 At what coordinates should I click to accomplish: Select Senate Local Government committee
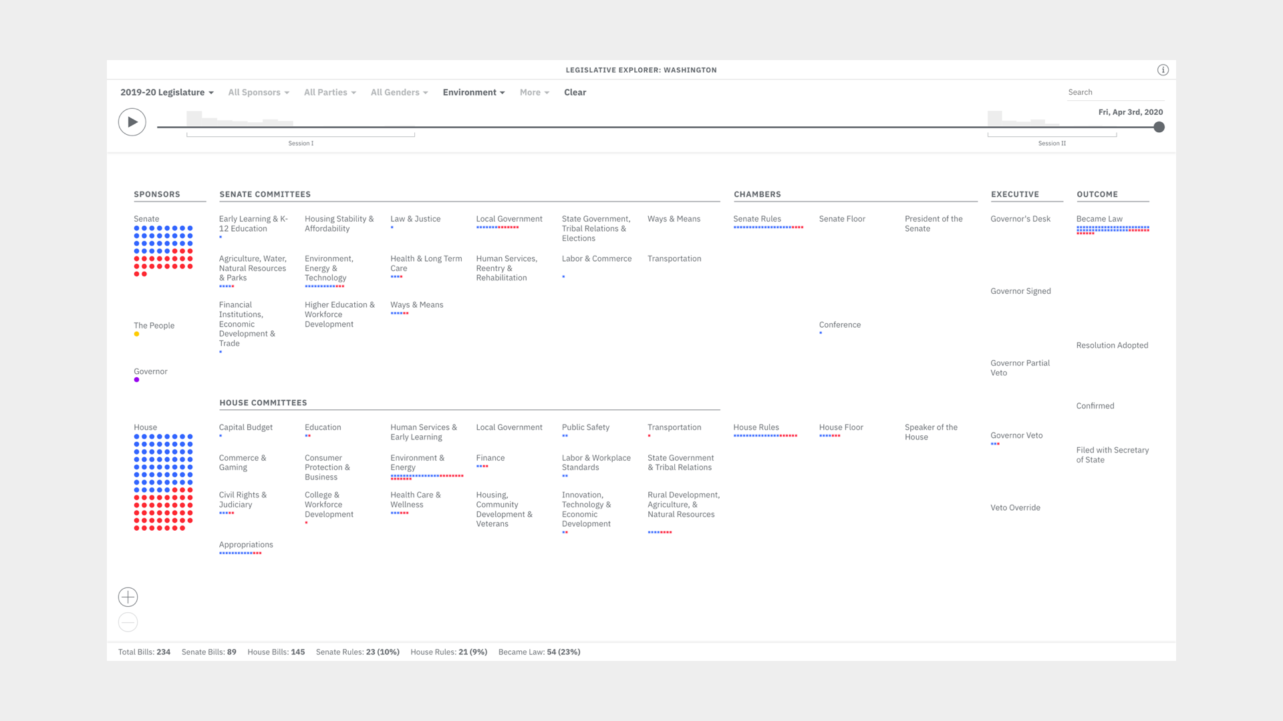coord(509,219)
